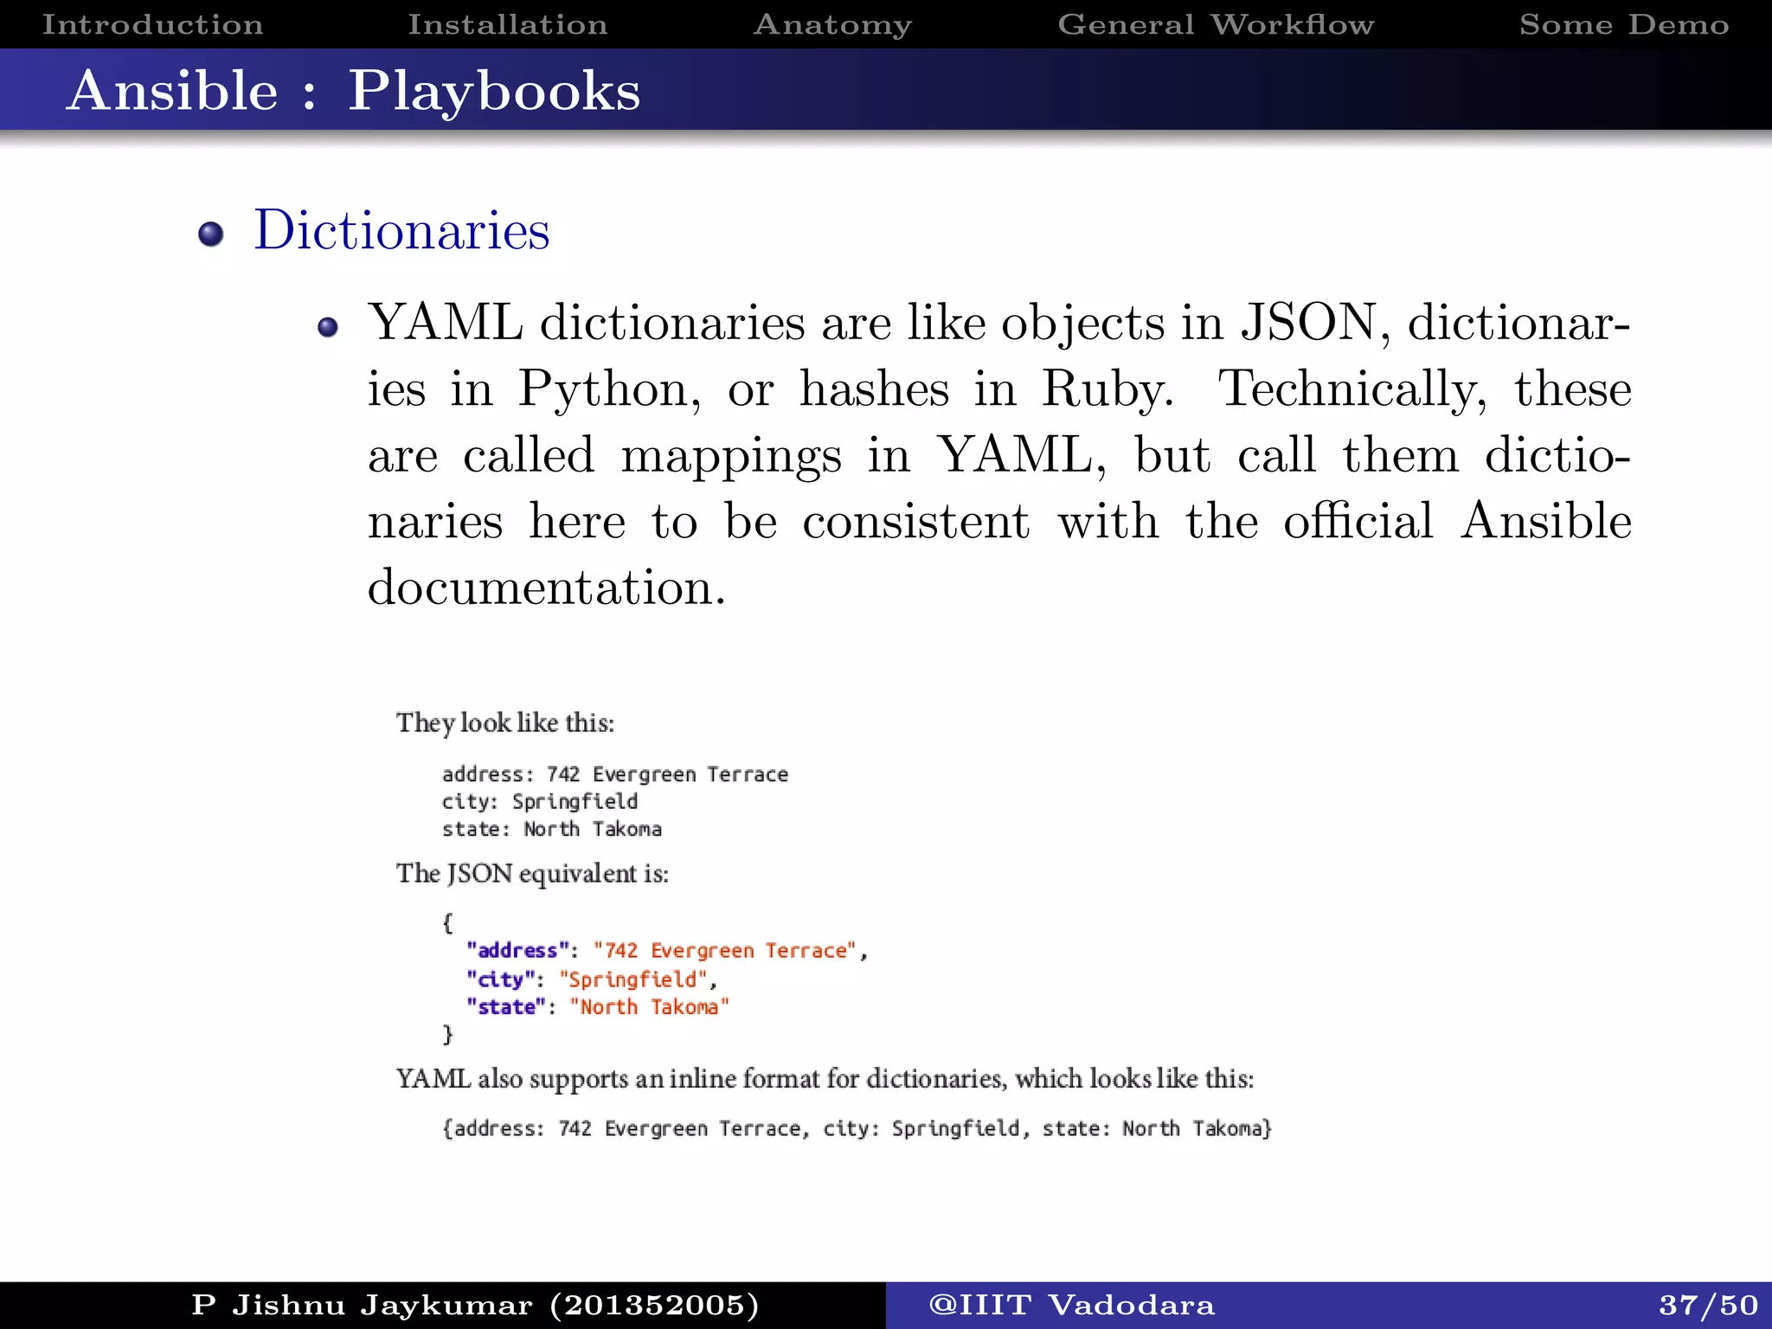This screenshot has height=1329, width=1772.
Task: Click the bullet before 'YAML dictionaries are like'
Action: (327, 326)
